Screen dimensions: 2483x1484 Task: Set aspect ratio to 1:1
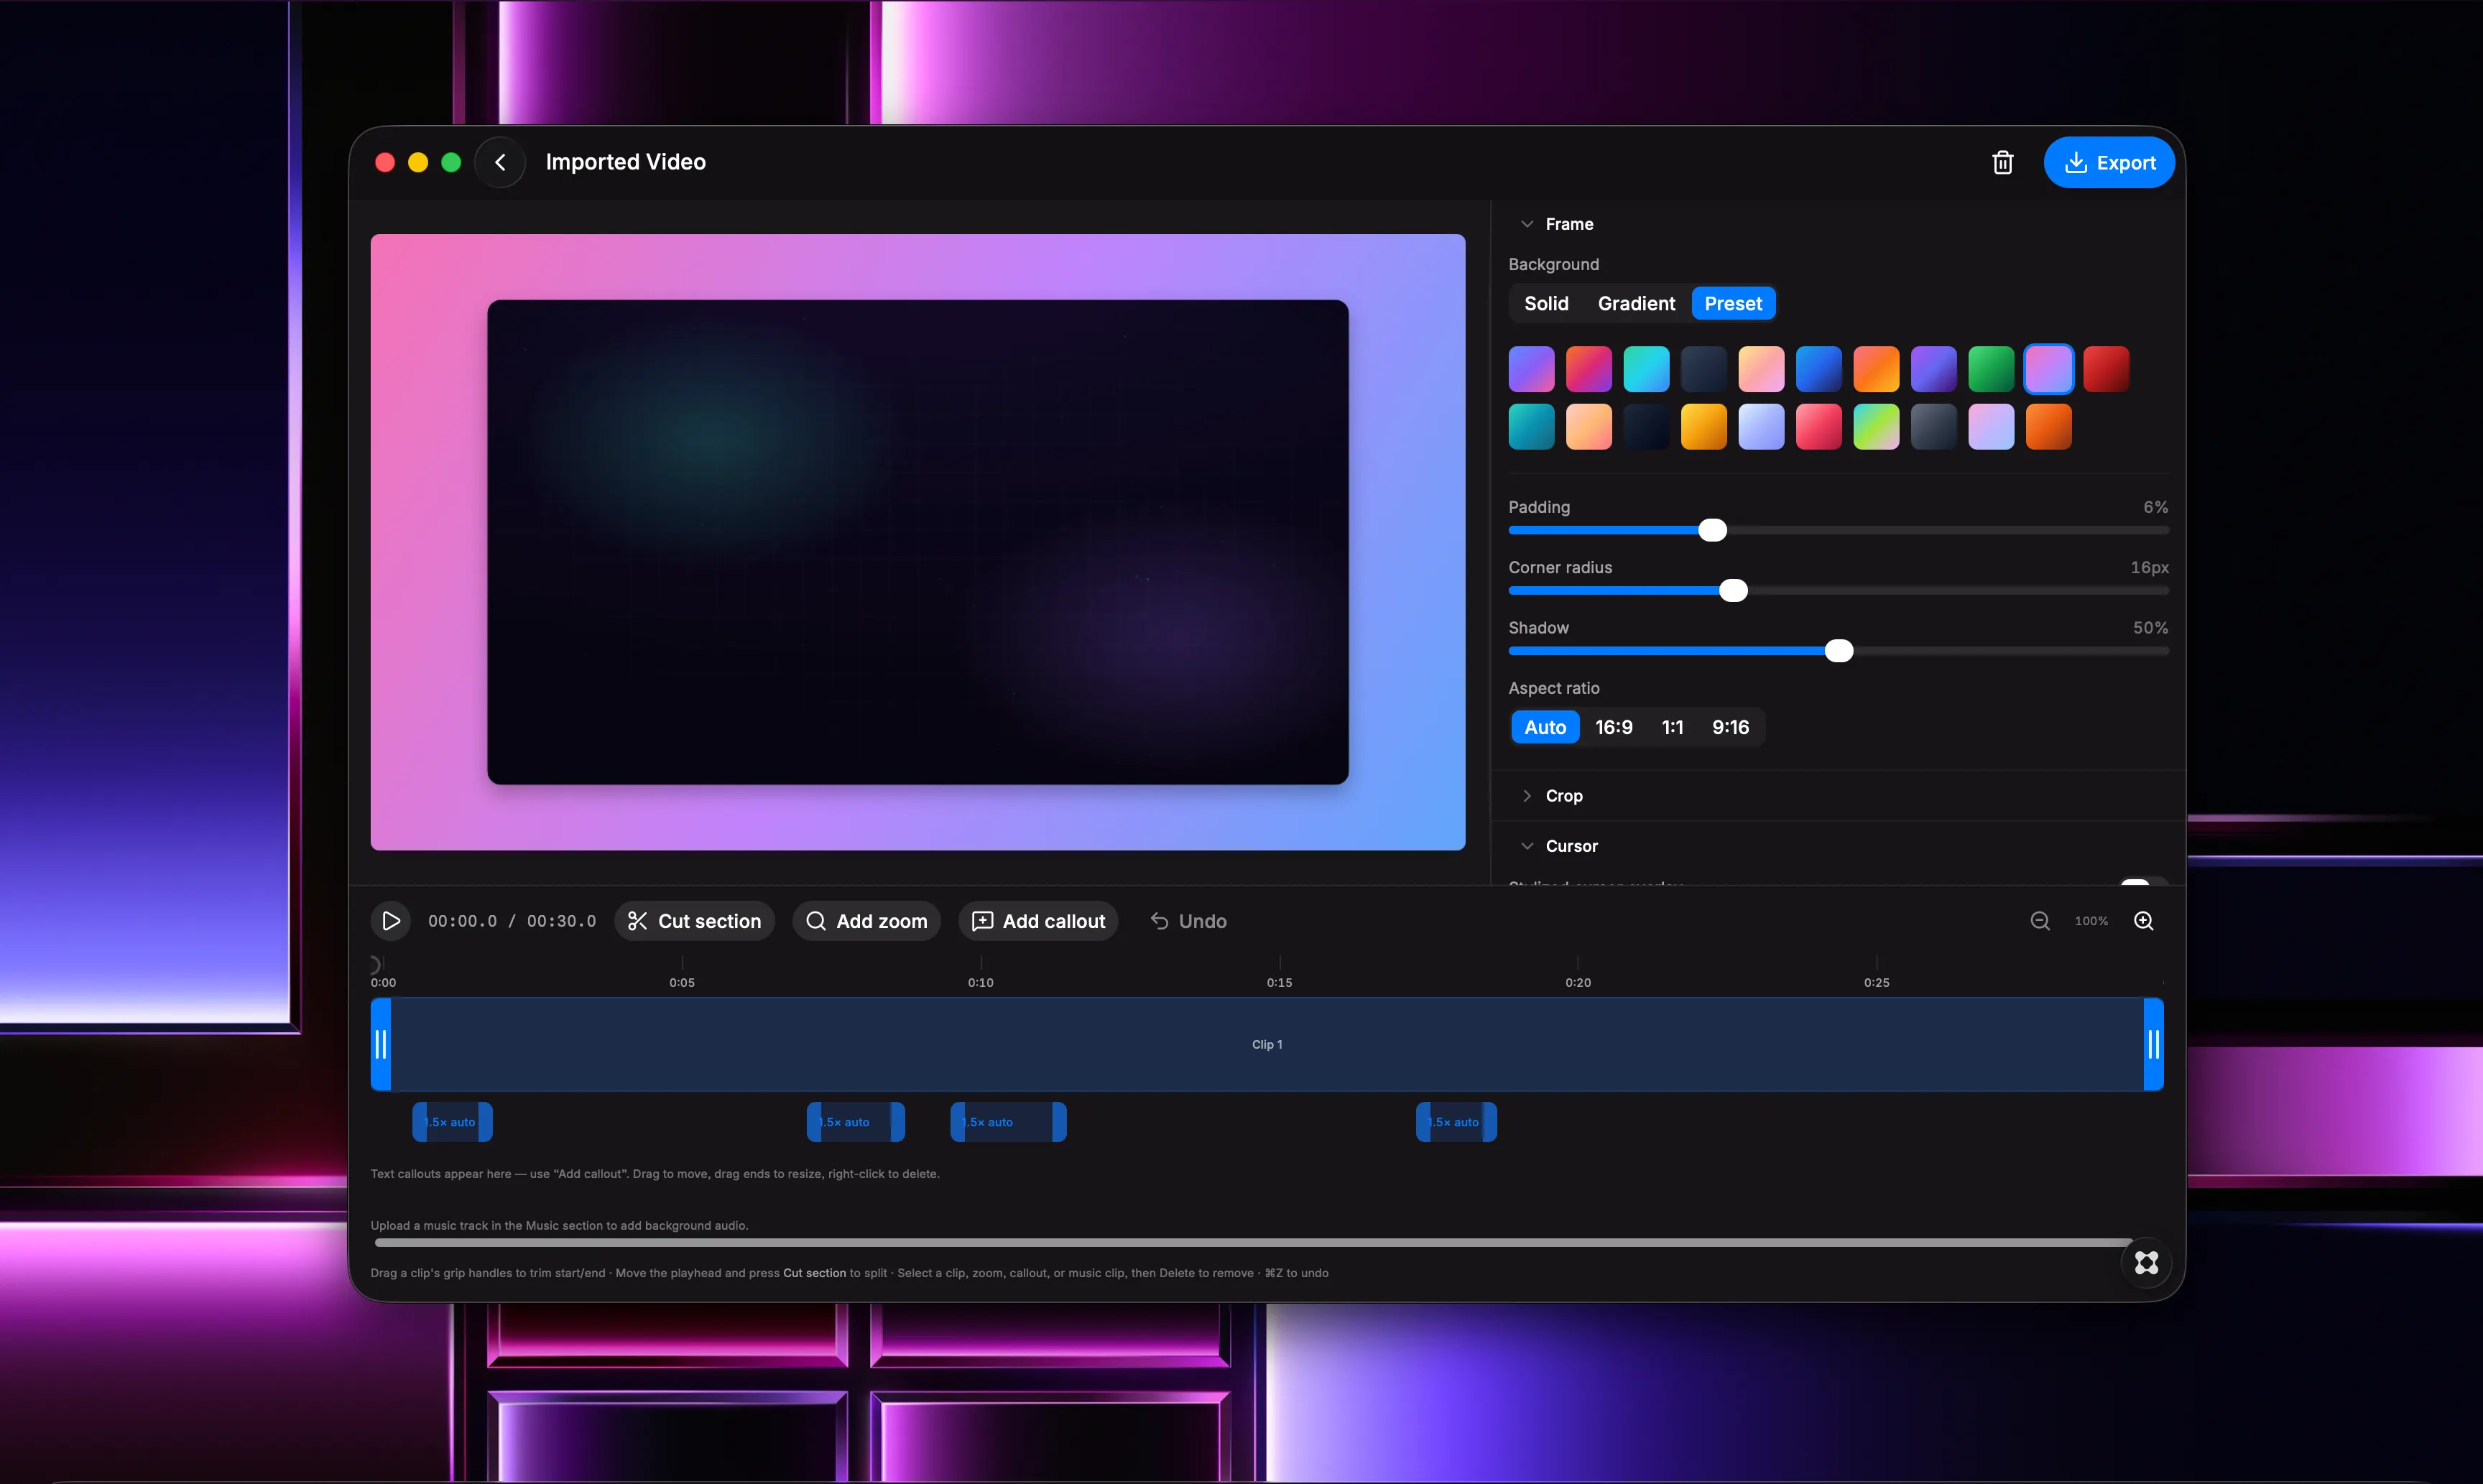point(1672,728)
